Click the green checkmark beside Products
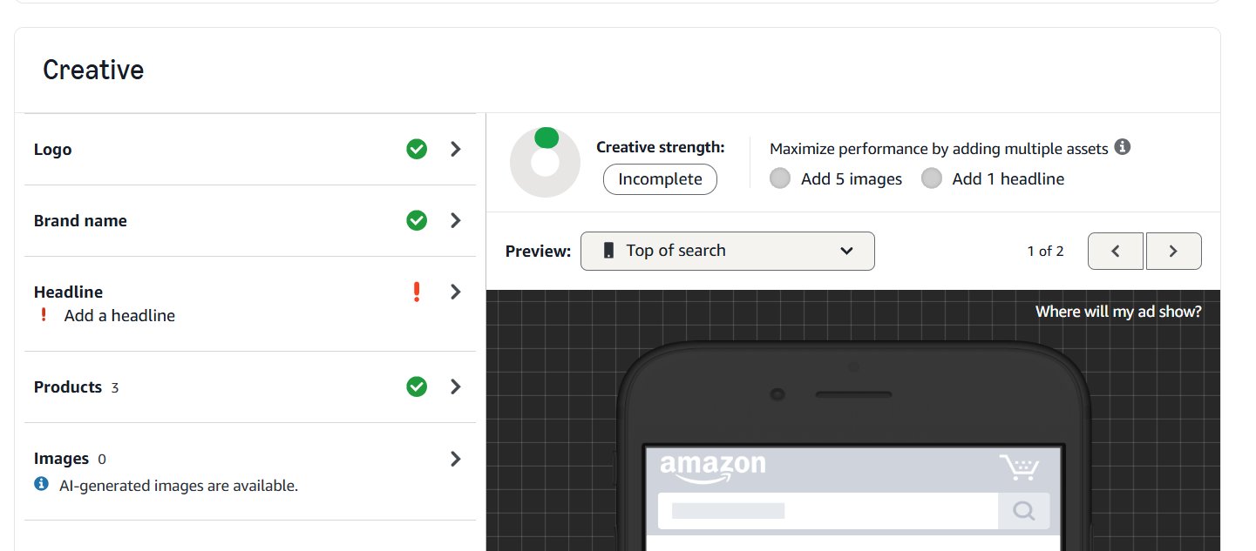The image size is (1256, 551). tap(417, 386)
